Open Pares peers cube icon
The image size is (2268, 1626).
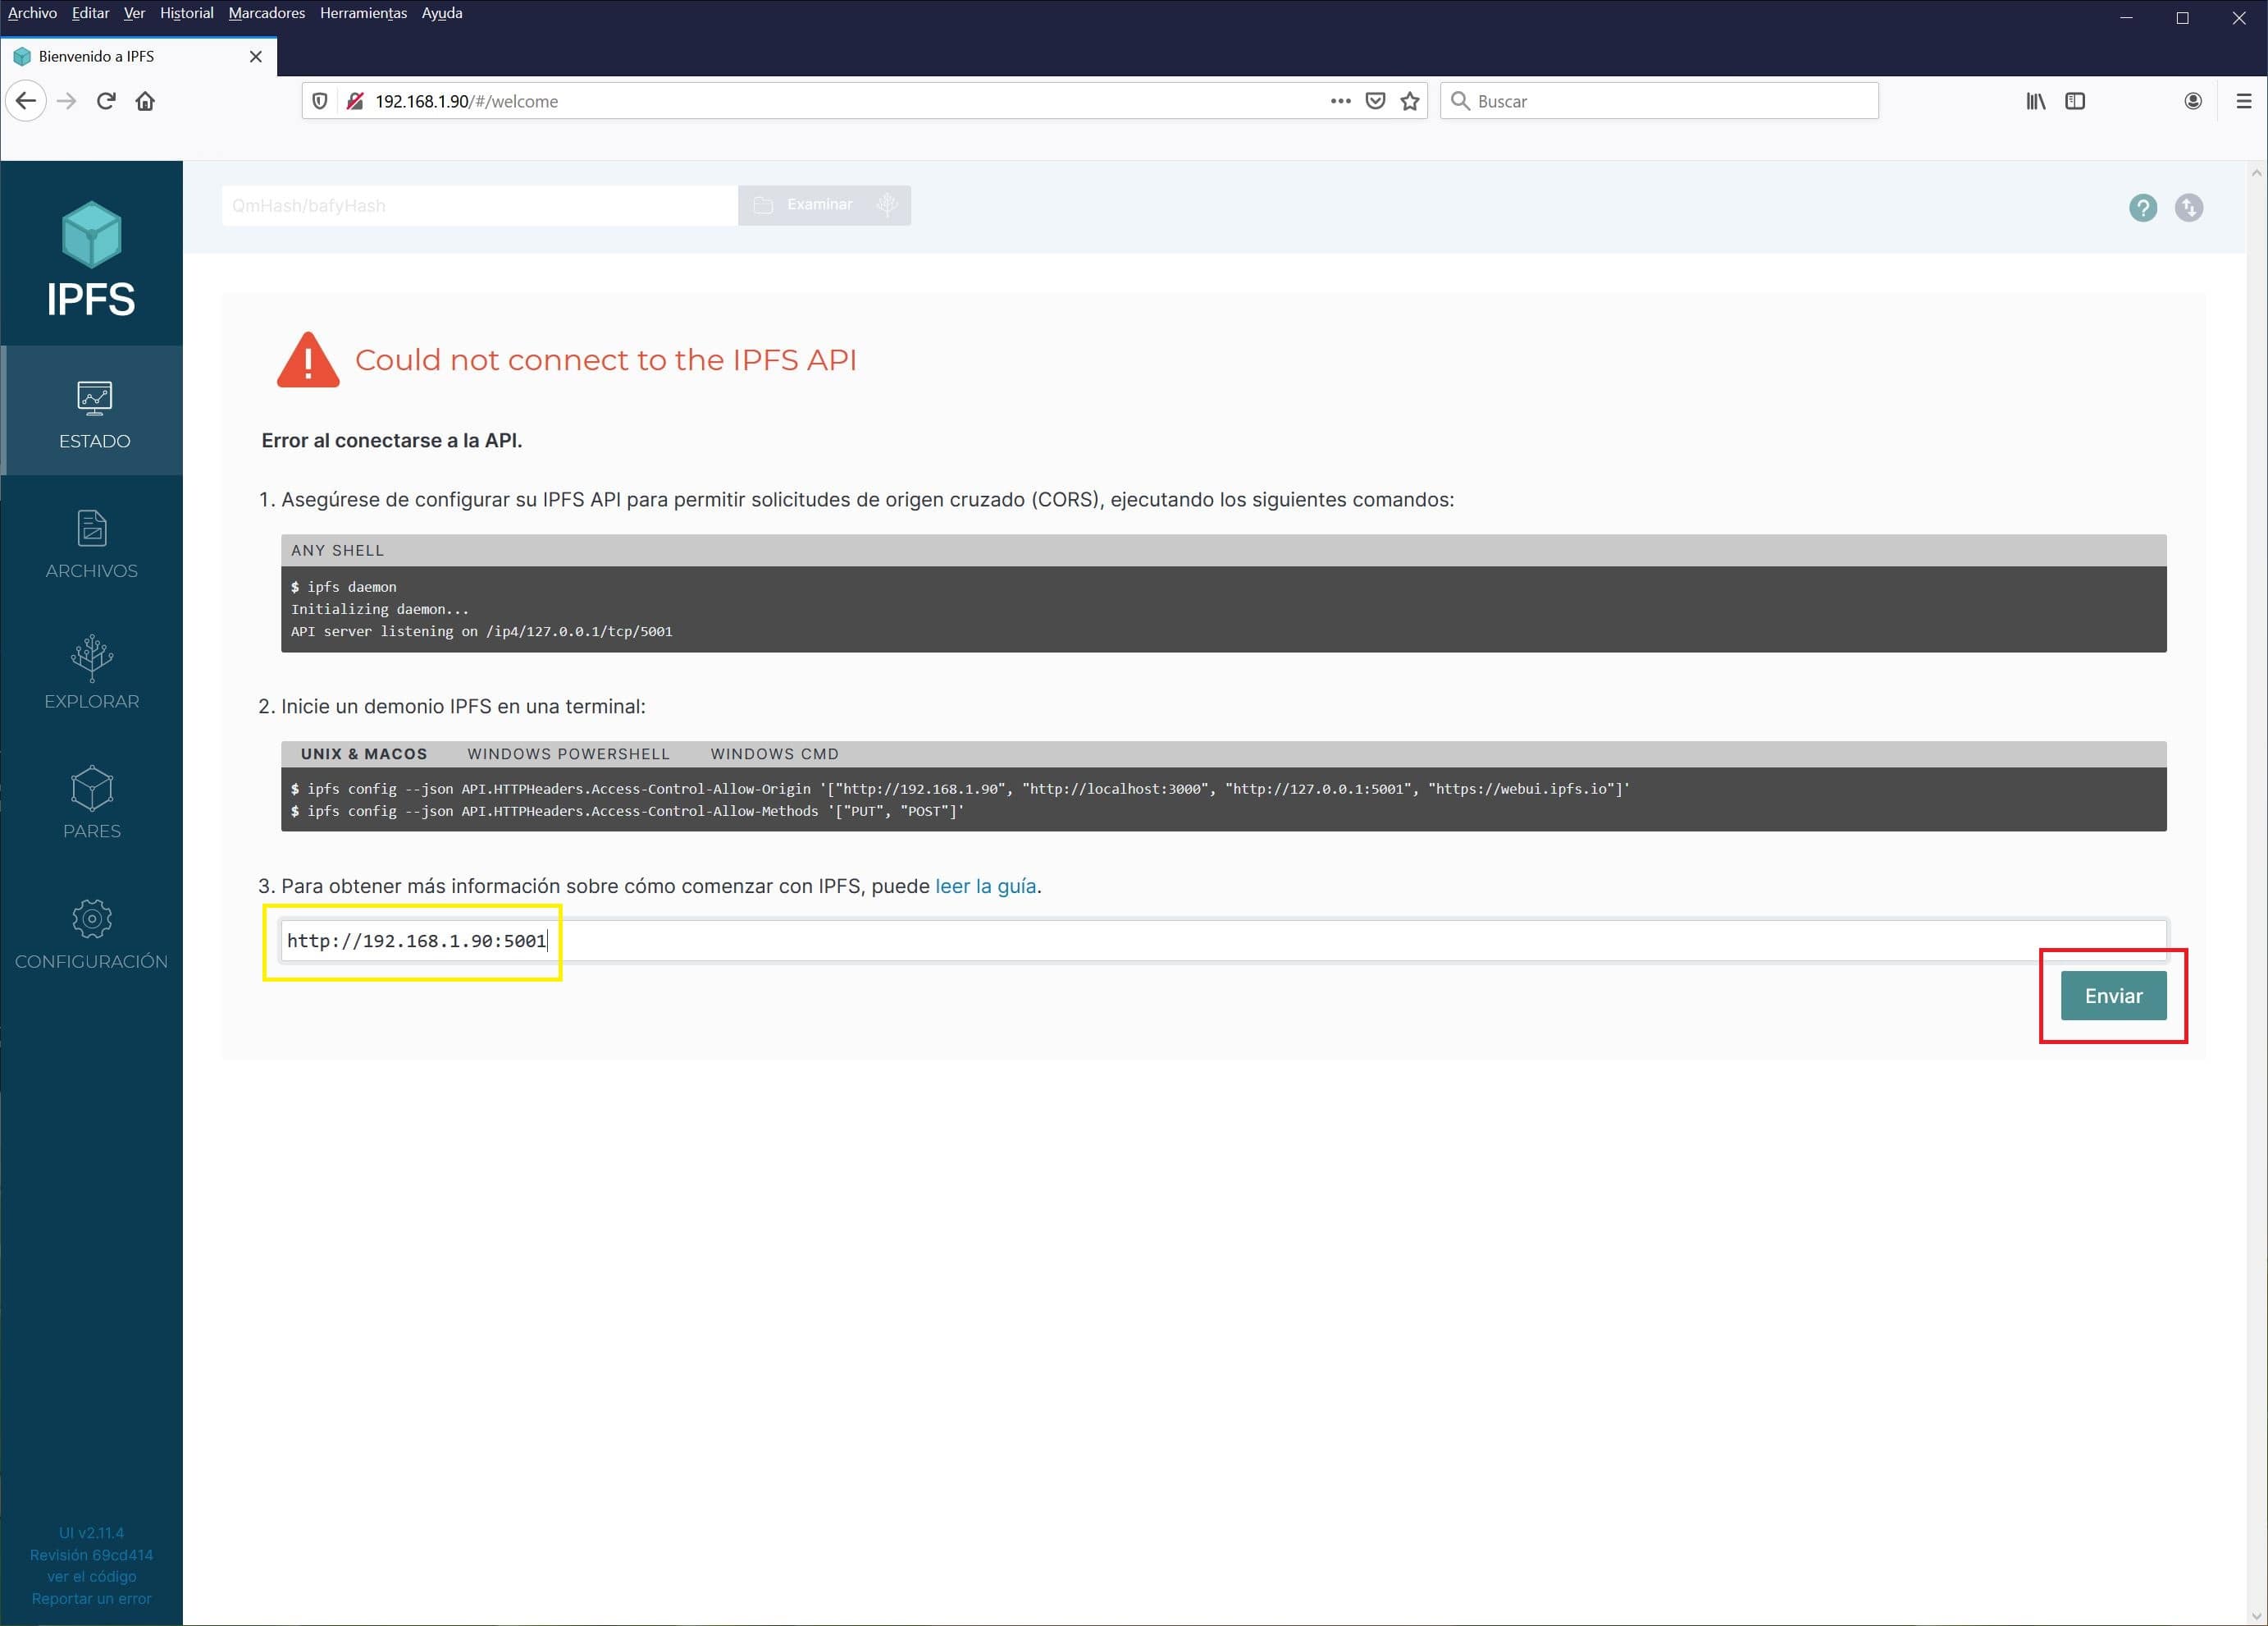[x=92, y=789]
